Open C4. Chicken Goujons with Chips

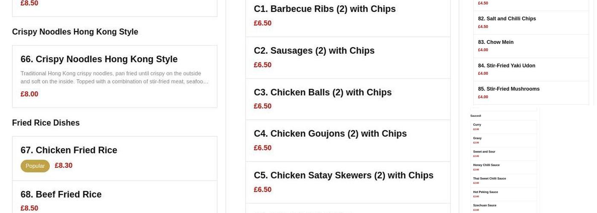(330, 134)
